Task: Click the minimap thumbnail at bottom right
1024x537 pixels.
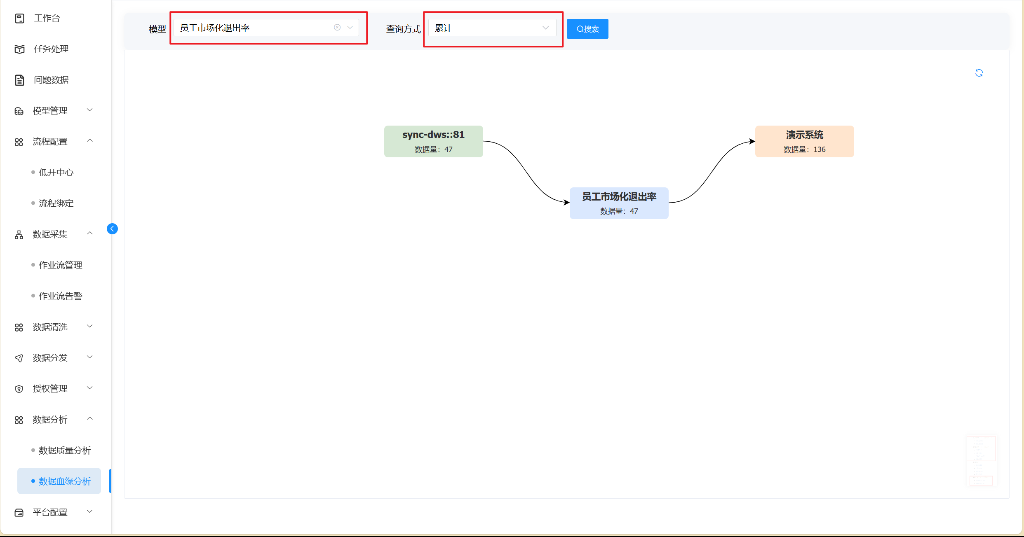Action: (x=982, y=461)
